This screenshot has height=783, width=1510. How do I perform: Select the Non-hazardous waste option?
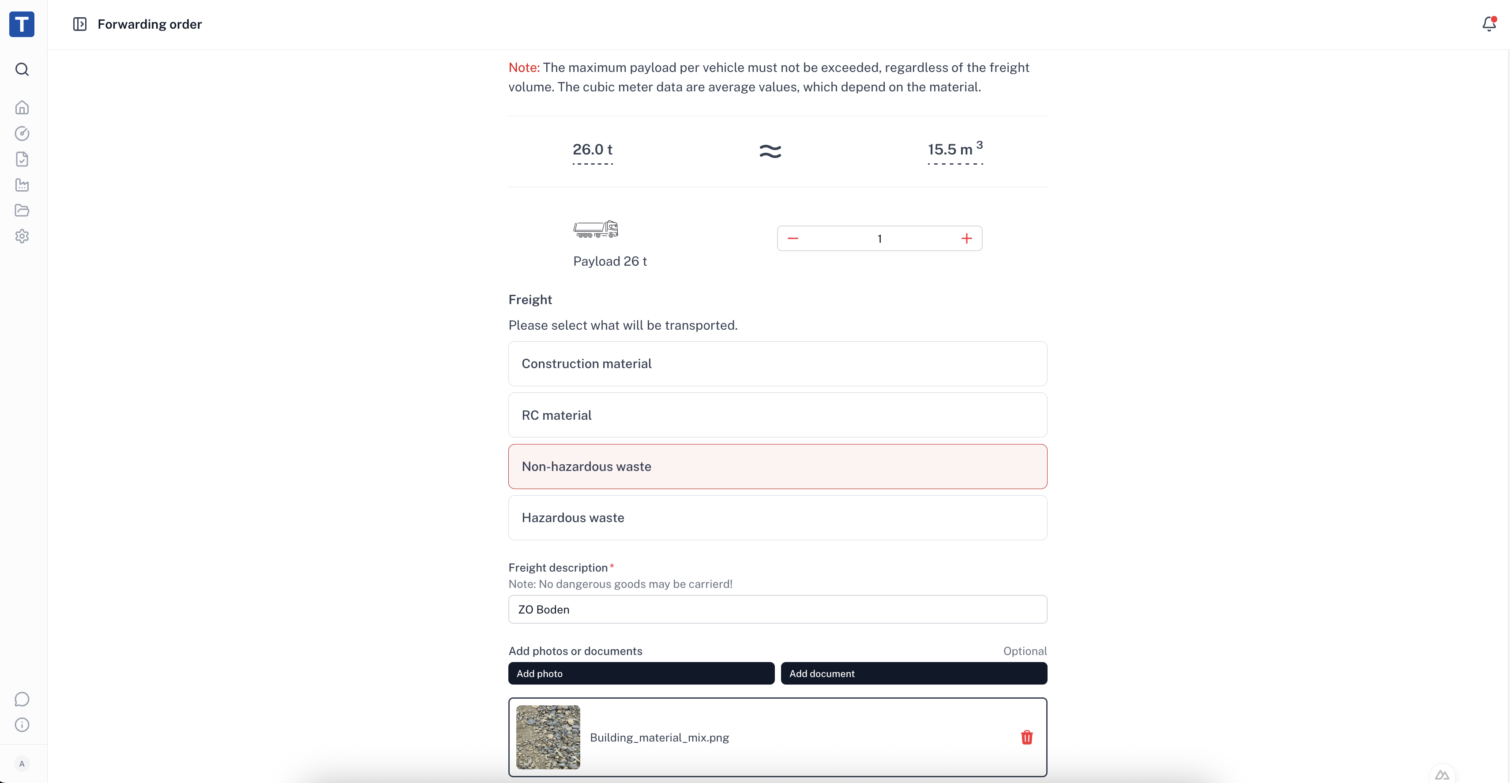click(777, 466)
